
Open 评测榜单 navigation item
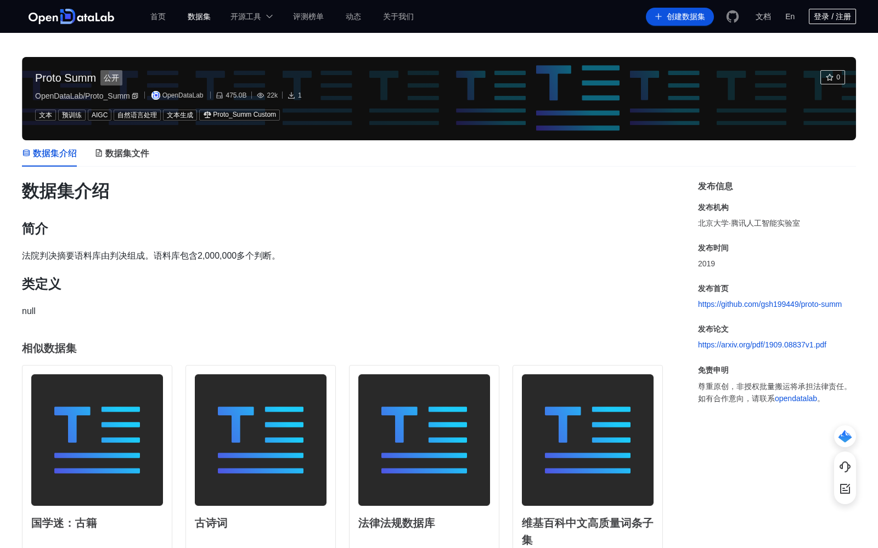[x=308, y=16]
